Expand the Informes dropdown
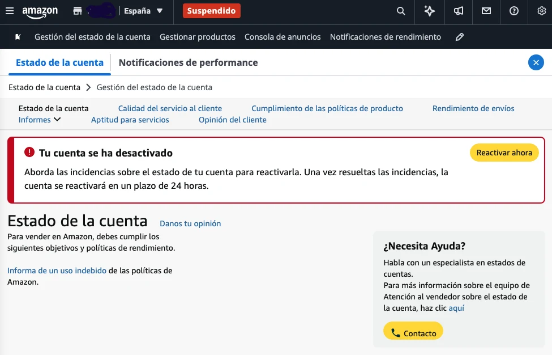 40,120
